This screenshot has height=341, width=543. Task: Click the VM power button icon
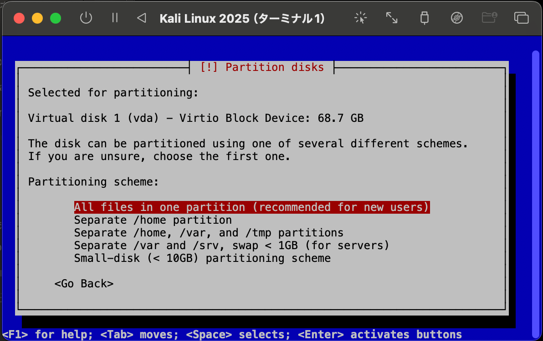pyautogui.click(x=86, y=18)
